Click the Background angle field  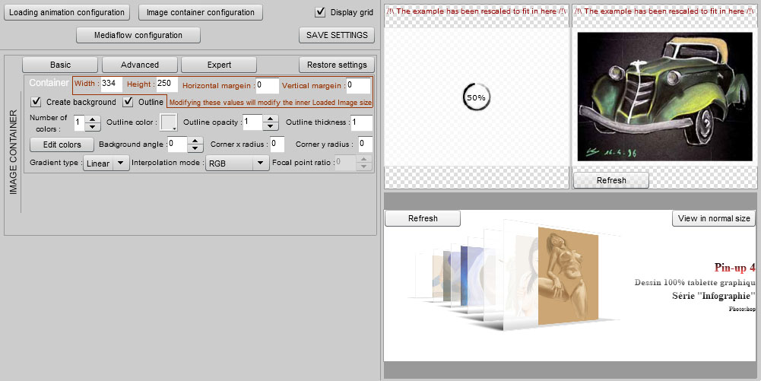(x=177, y=144)
